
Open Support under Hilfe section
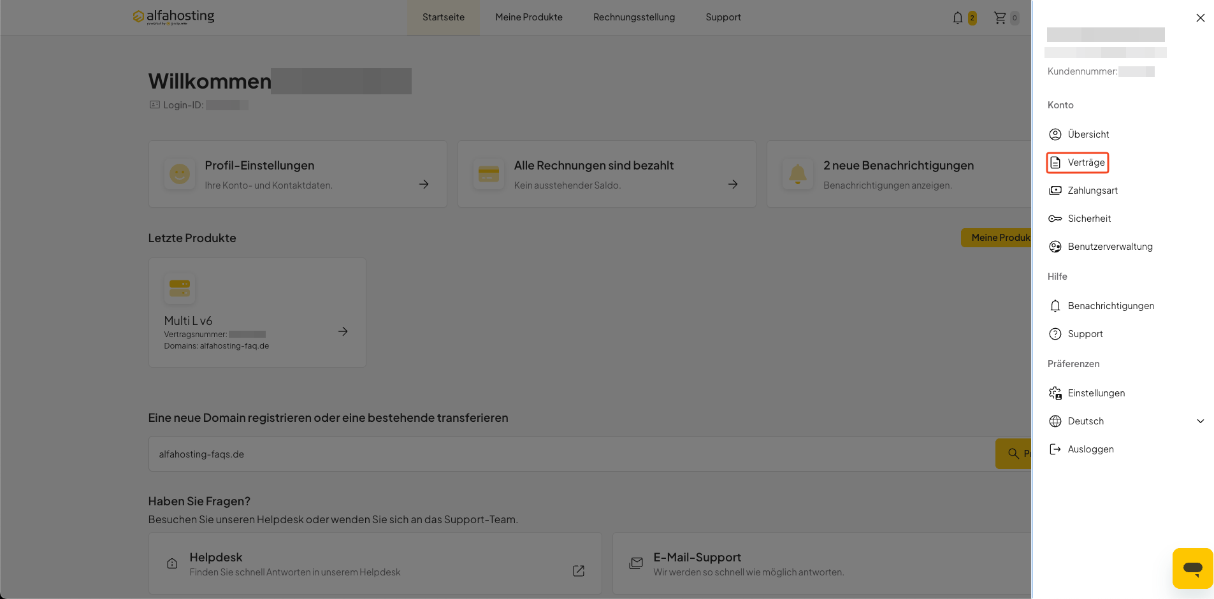(1085, 334)
